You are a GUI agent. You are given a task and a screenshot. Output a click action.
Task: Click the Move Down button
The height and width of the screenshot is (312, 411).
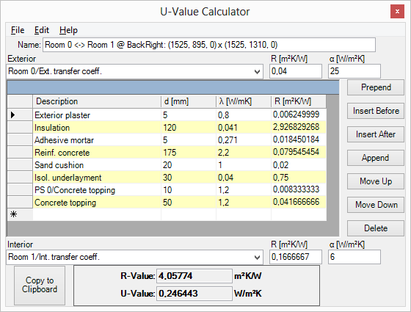click(x=376, y=205)
